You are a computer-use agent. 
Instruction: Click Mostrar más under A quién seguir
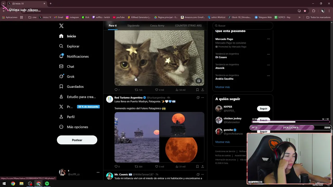click(x=222, y=142)
